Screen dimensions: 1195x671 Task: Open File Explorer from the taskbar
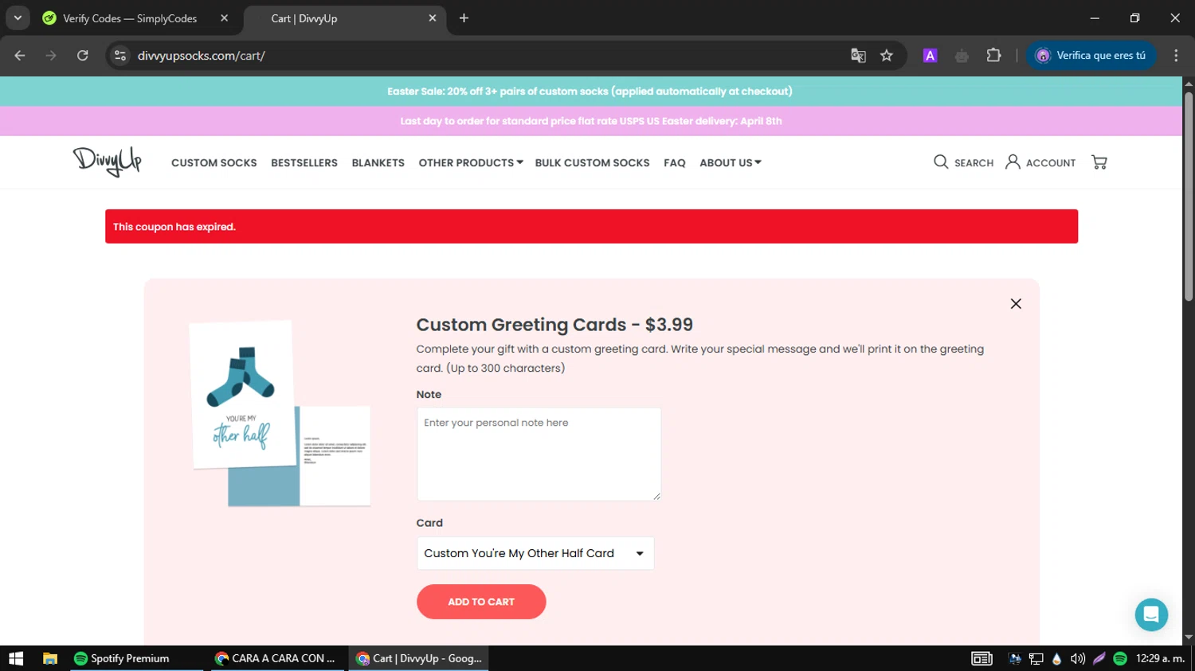click(x=50, y=658)
